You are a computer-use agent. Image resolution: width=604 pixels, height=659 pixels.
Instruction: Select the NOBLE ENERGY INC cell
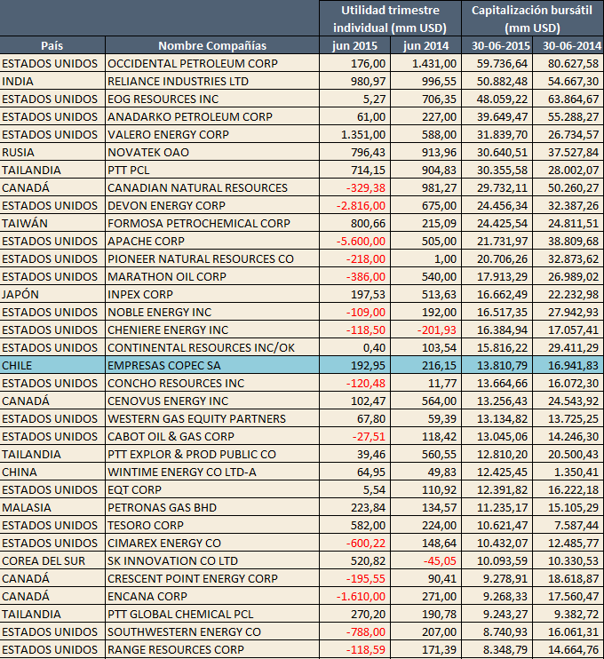click(212, 312)
